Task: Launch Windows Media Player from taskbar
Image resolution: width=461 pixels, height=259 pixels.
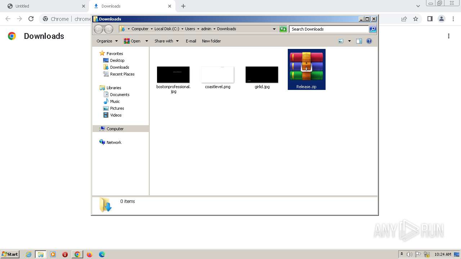Action: coord(53,254)
